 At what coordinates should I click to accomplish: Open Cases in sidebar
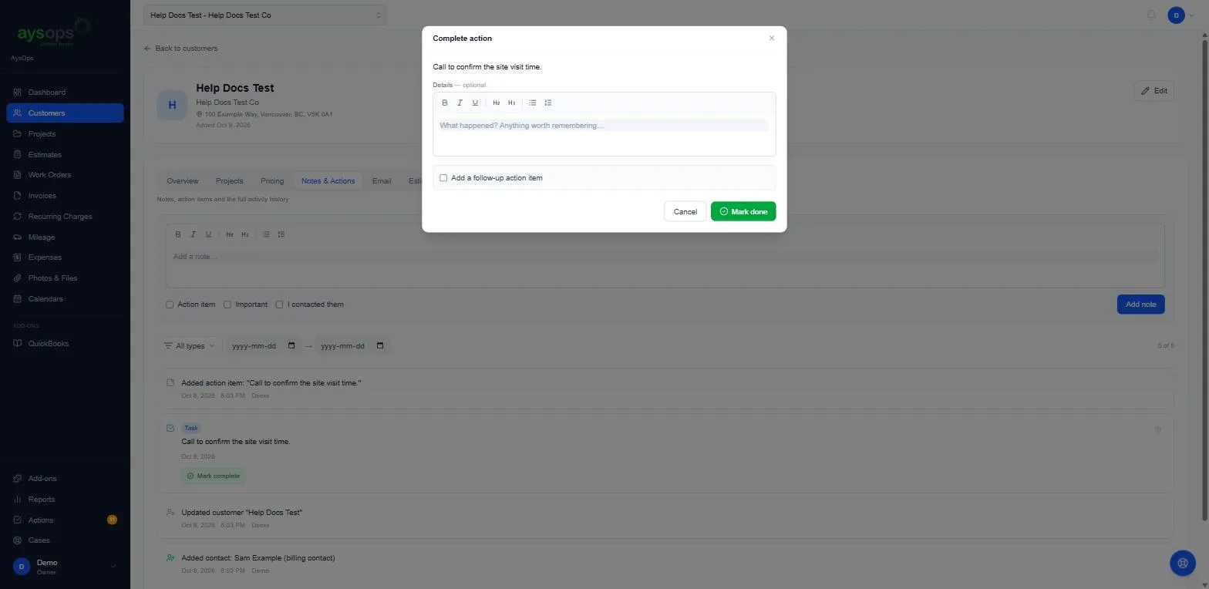click(x=65, y=540)
